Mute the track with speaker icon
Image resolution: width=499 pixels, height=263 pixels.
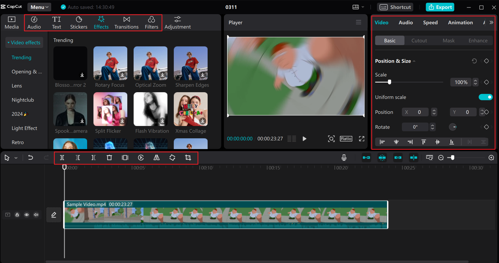[36, 215]
